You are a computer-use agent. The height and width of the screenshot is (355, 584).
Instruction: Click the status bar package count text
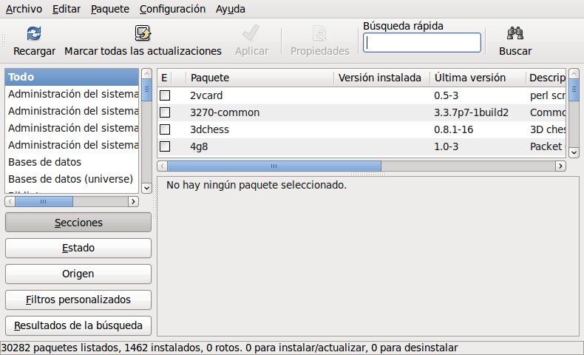(x=229, y=348)
